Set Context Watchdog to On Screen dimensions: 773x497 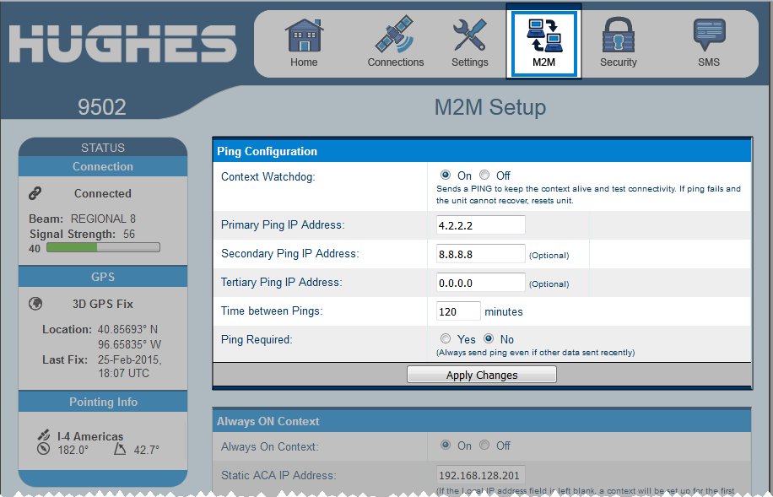pos(446,176)
